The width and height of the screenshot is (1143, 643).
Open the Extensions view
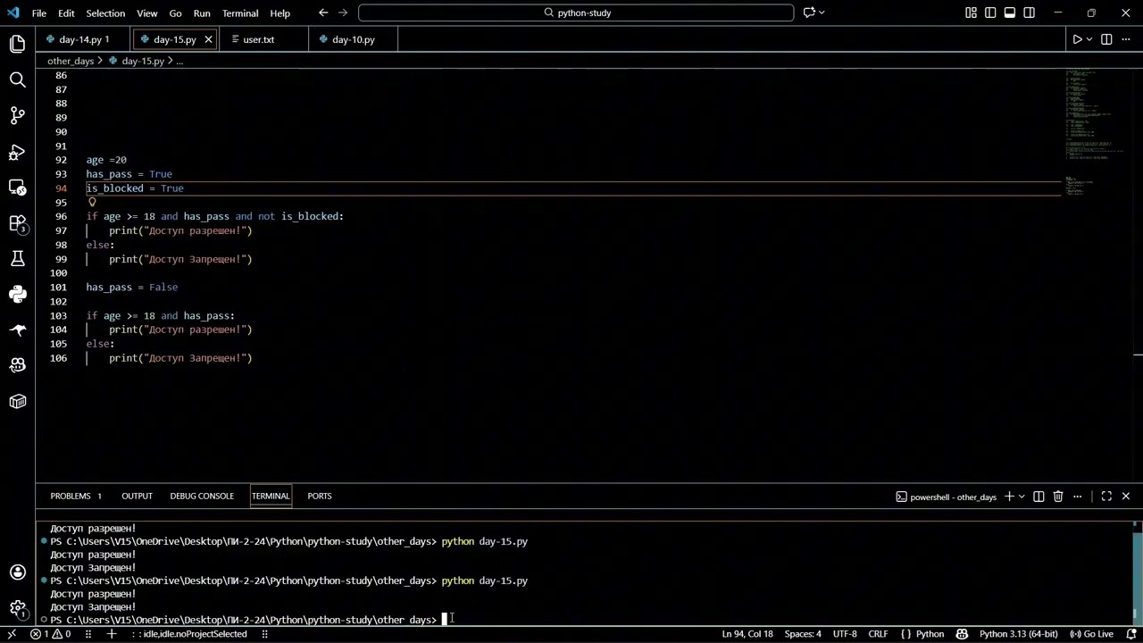(x=17, y=222)
